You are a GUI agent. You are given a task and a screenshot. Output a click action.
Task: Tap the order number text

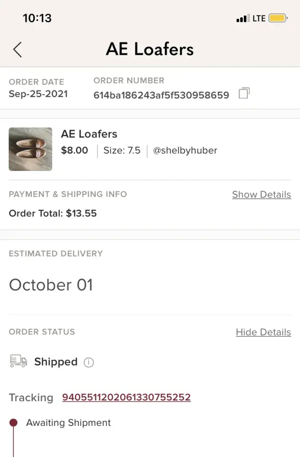(x=161, y=96)
